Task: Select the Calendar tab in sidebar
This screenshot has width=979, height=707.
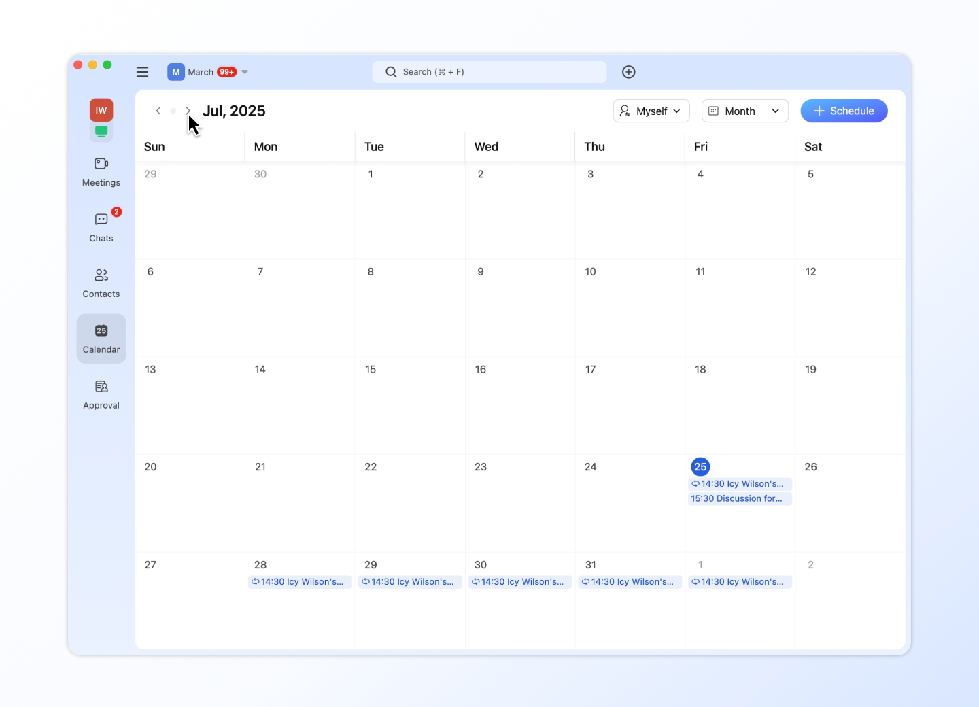Action: (101, 339)
